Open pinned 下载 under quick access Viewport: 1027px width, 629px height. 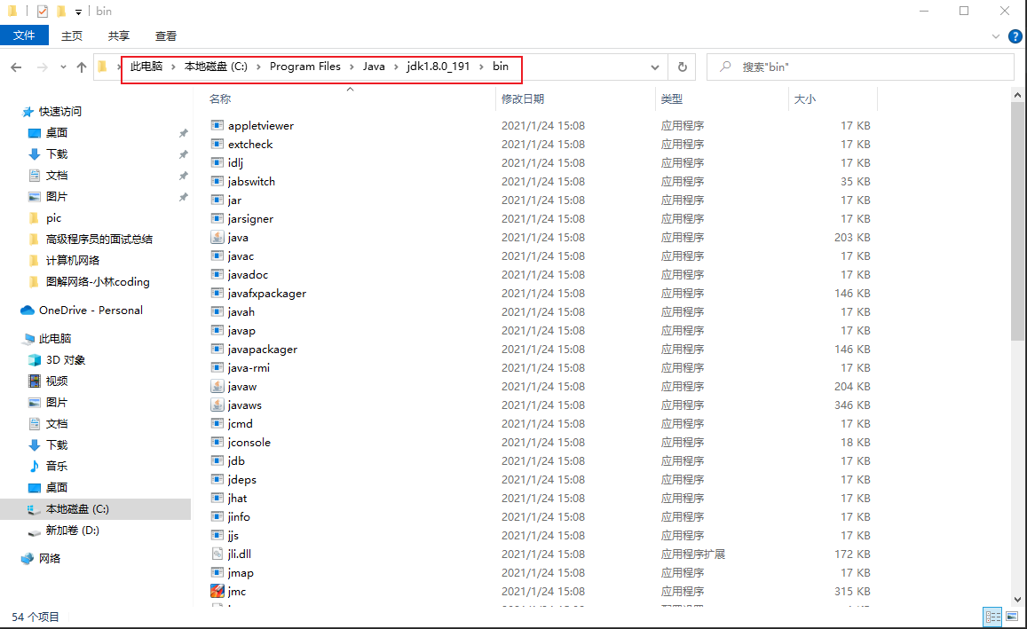pyautogui.click(x=56, y=153)
